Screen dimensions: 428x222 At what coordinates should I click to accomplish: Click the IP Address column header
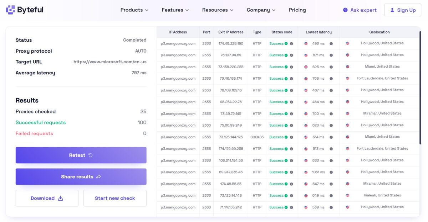(x=178, y=32)
